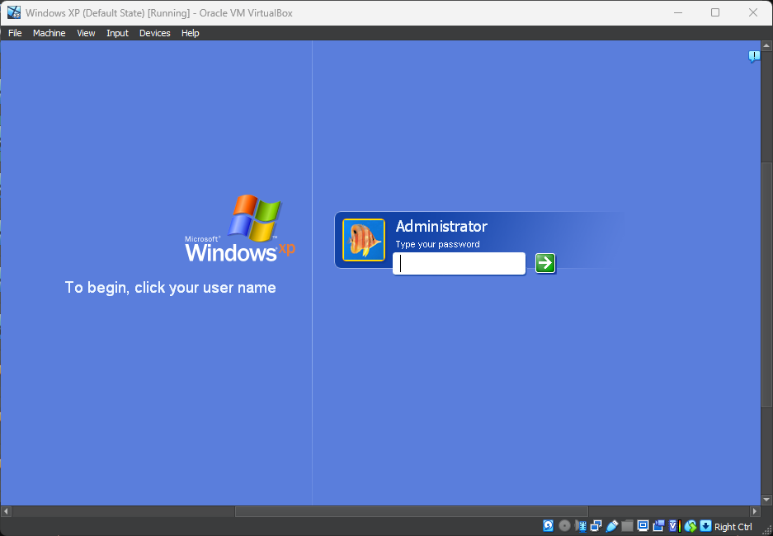
Task: Click the Administrator fish account picture
Action: tap(364, 240)
